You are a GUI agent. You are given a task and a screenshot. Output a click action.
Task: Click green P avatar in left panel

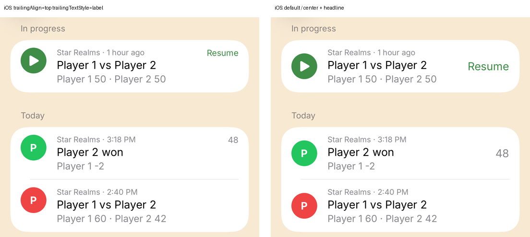pyautogui.click(x=34, y=148)
